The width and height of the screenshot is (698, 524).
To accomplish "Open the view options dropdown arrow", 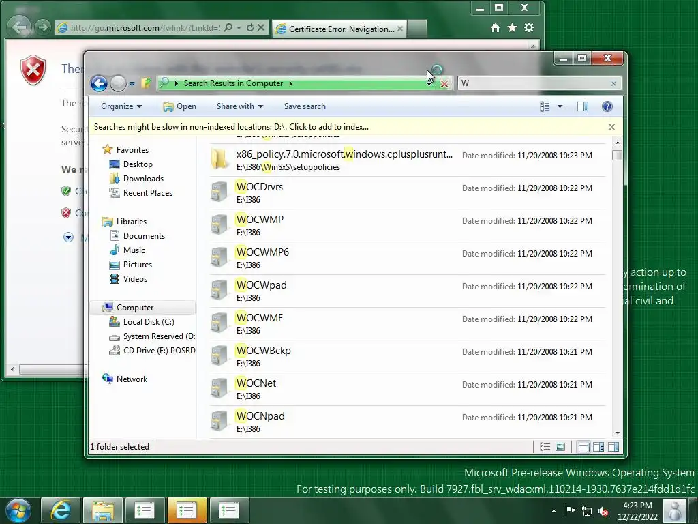I will [x=560, y=106].
